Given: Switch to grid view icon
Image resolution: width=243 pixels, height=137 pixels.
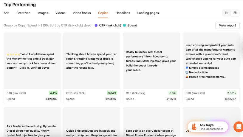Looking at the screenshot, I should 235,13.
